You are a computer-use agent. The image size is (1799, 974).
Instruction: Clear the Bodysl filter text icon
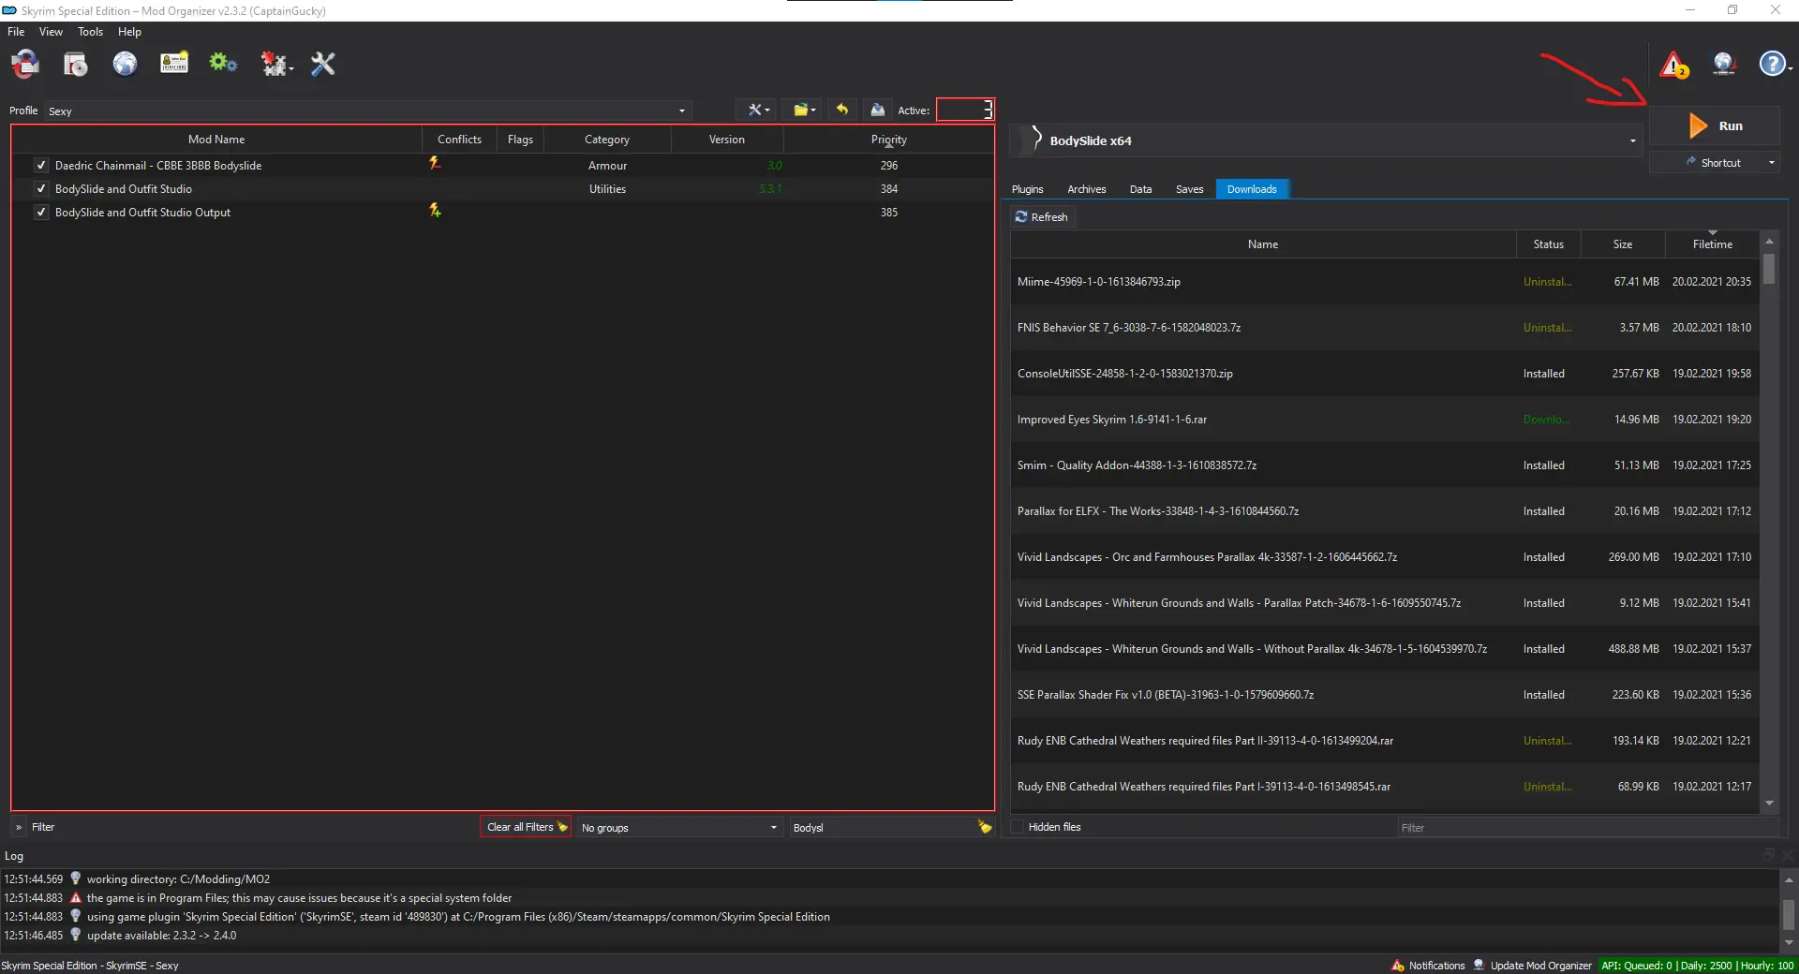tap(984, 827)
